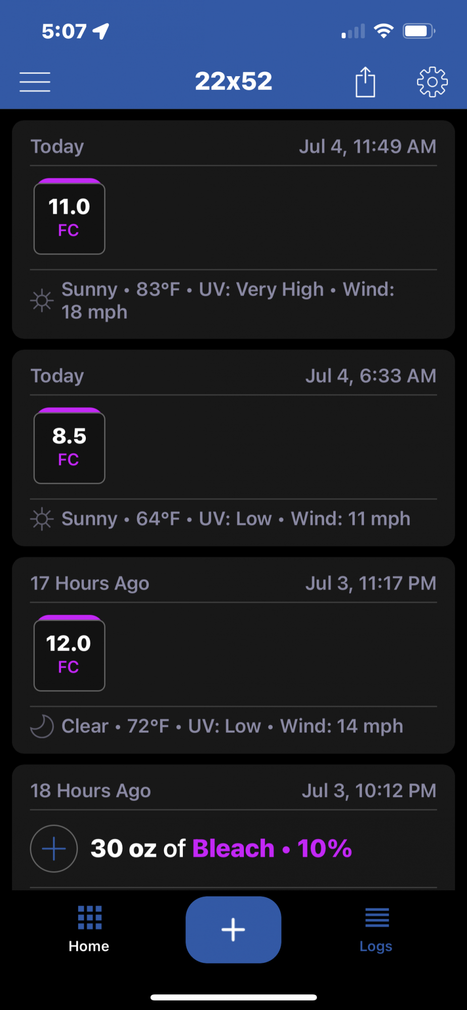Open the settings gear
The height and width of the screenshot is (1010, 467).
click(432, 82)
